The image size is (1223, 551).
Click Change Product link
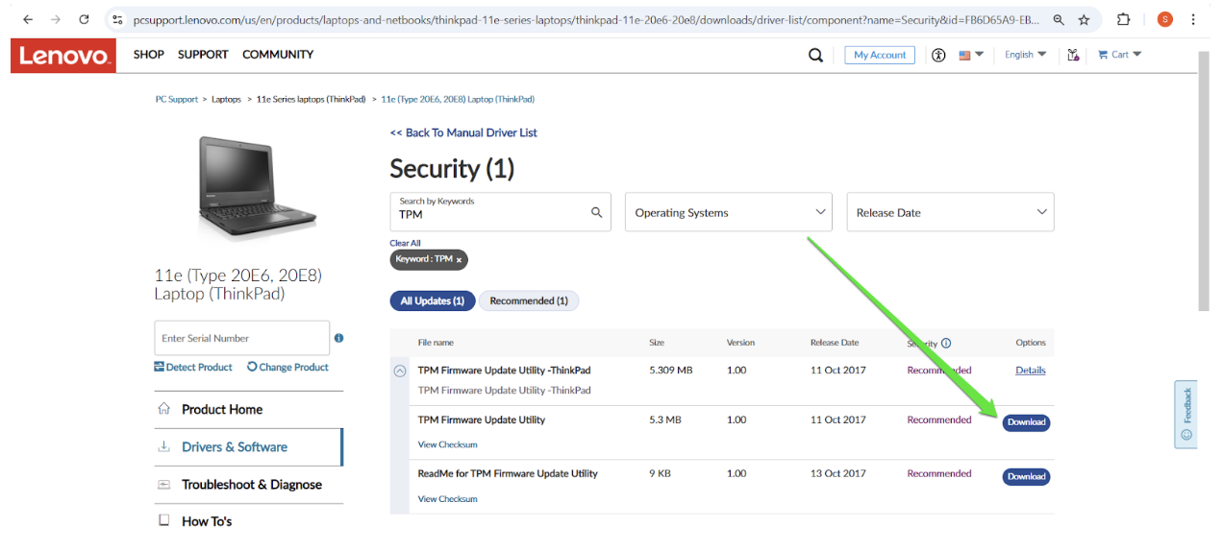click(287, 367)
